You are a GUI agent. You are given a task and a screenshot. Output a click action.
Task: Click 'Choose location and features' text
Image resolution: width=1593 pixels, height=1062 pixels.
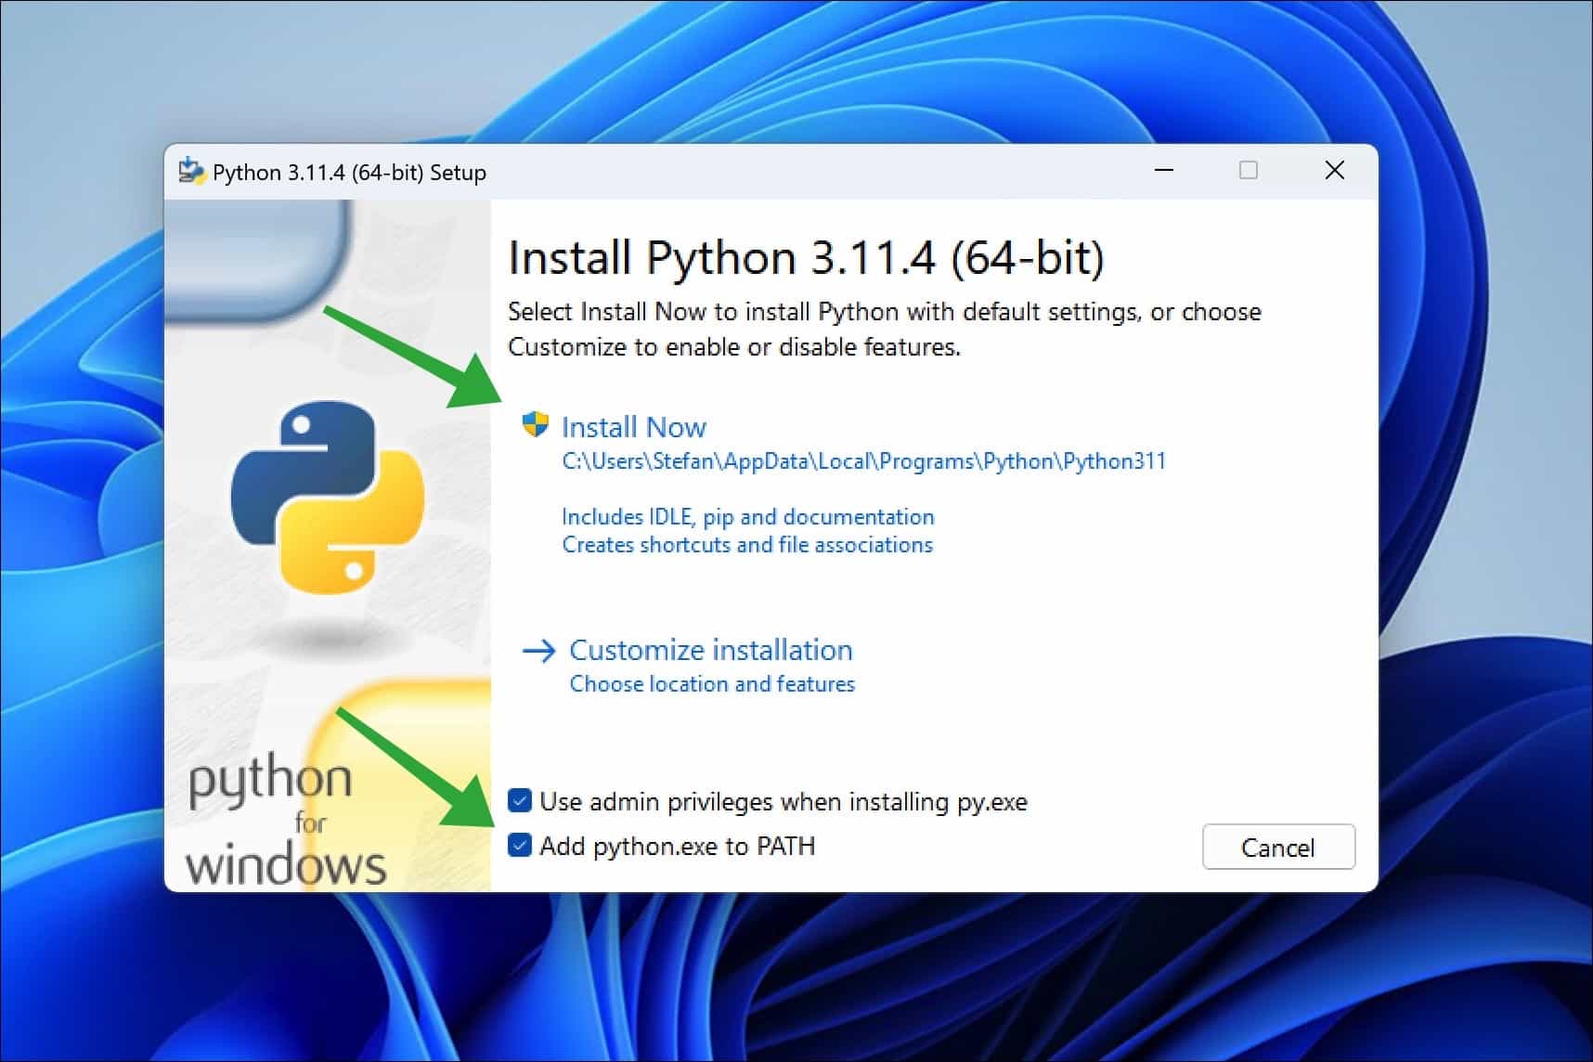coord(712,684)
